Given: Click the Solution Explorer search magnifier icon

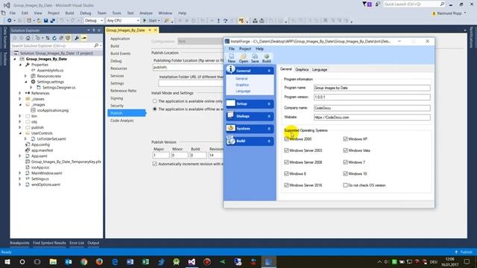Looking at the screenshot, I should pyautogui.click(x=96, y=45).
